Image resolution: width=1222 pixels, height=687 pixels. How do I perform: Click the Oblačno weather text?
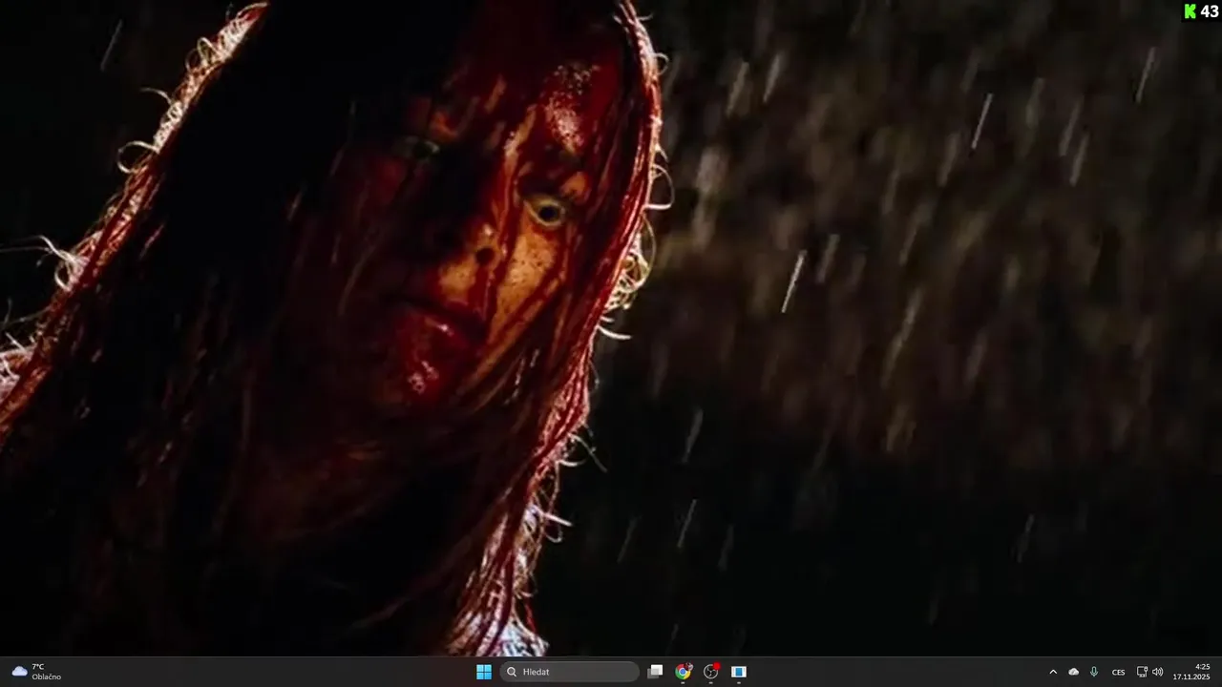47,677
